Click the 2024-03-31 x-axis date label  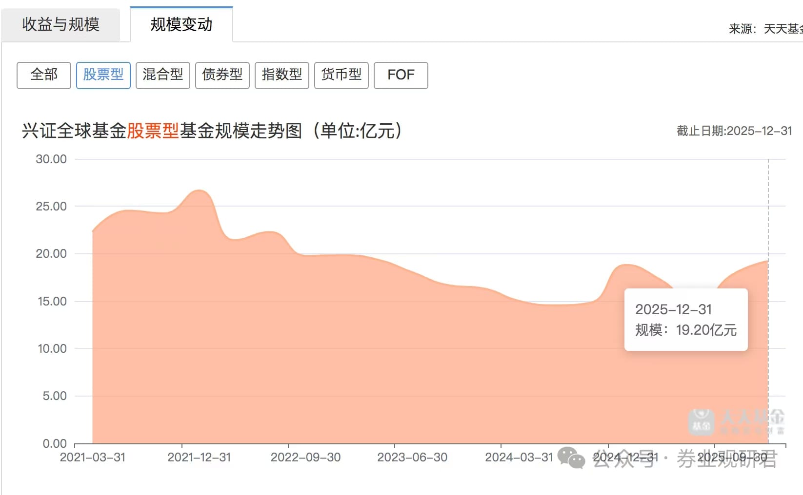[519, 457]
